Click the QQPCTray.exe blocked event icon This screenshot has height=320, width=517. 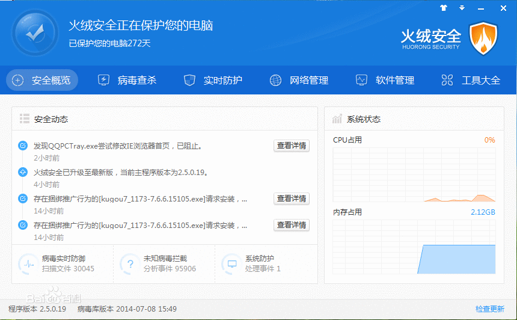pos(23,146)
